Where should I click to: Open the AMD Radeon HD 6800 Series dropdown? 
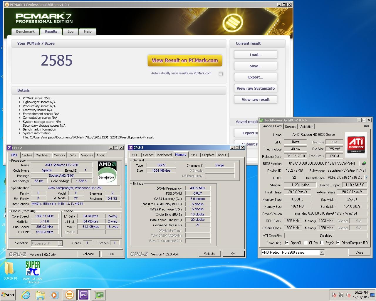[x=322, y=252]
